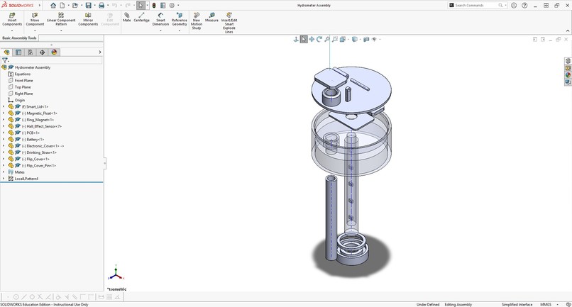Switch to the ConfigurationManager tab icon

coord(31,52)
